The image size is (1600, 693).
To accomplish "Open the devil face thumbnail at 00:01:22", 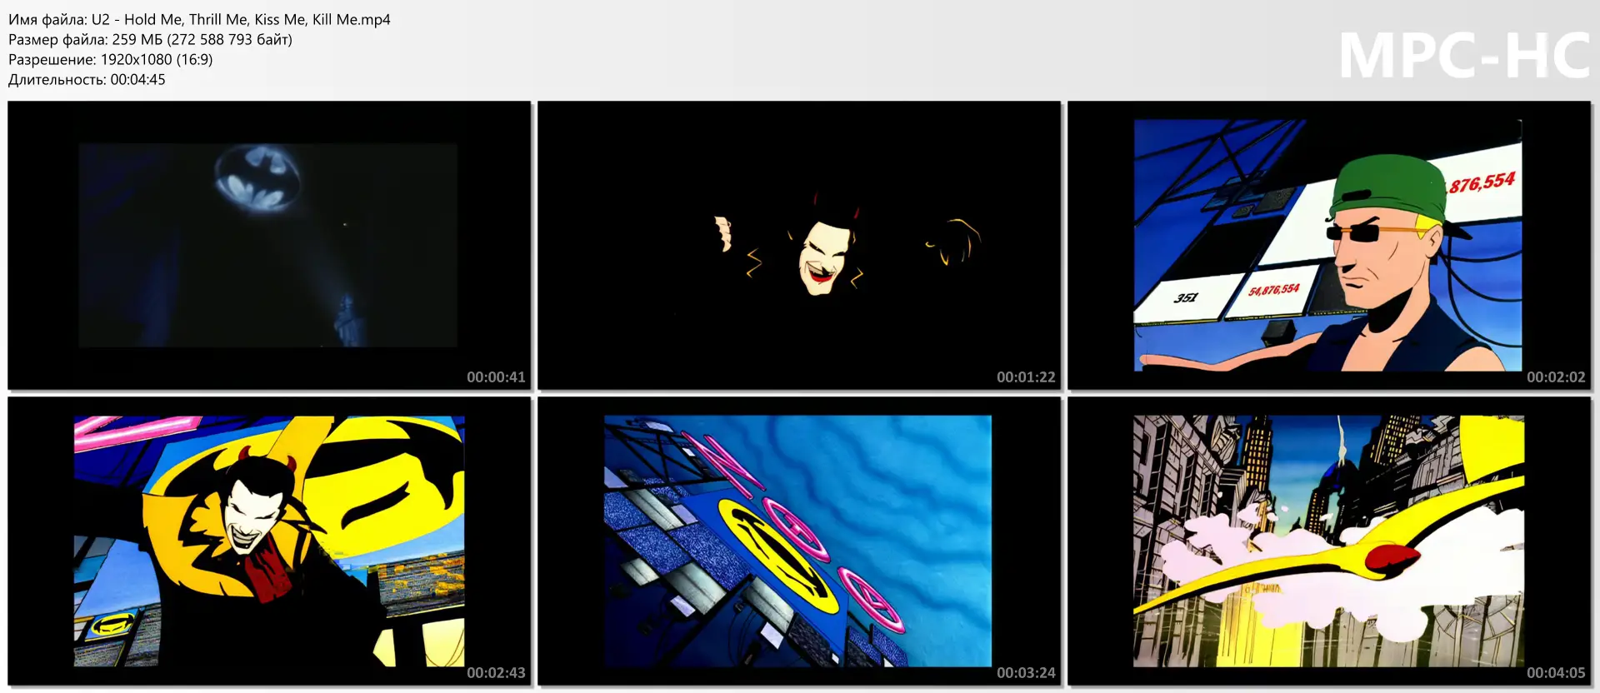I will pos(799,246).
